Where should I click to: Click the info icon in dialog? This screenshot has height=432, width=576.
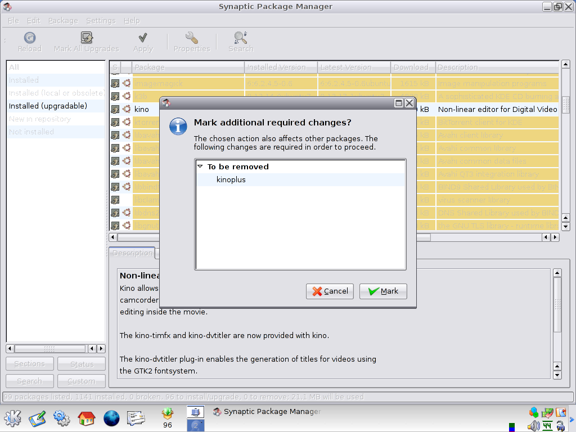click(x=178, y=127)
